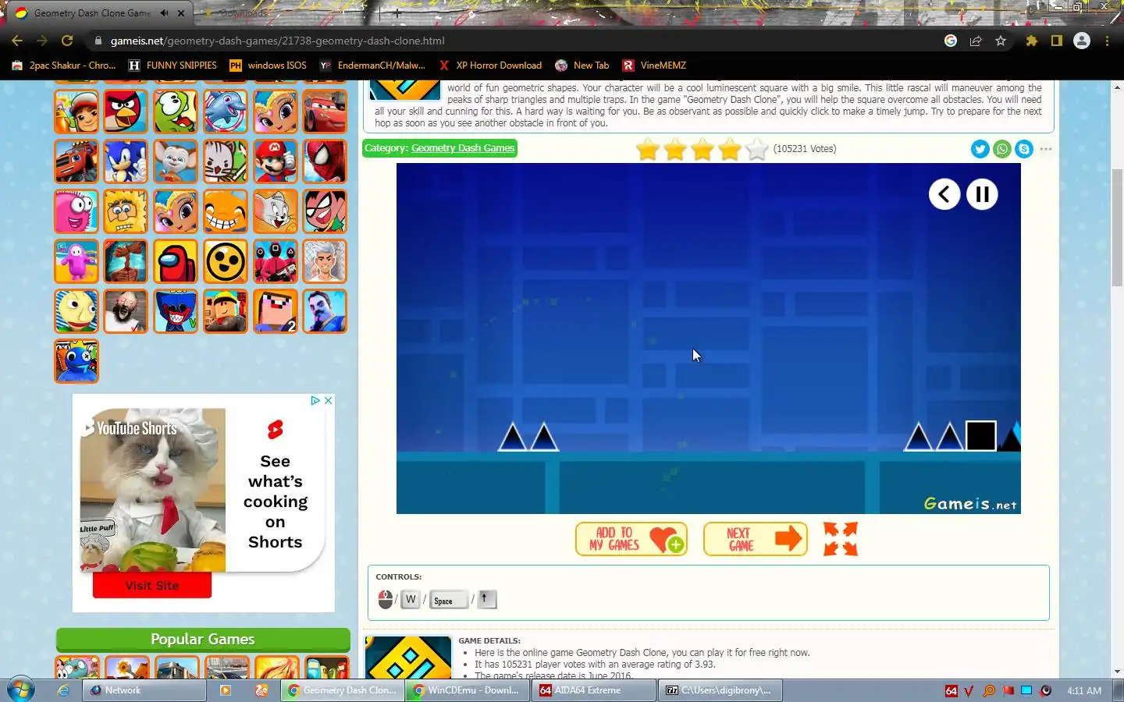Rate the game five stars

[756, 149]
